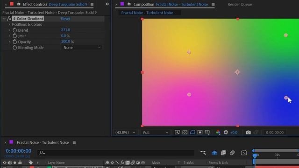
Task: Click the Fractal Noise - Turbulent Noise breadcrumb
Action: pyautogui.click(x=147, y=13)
